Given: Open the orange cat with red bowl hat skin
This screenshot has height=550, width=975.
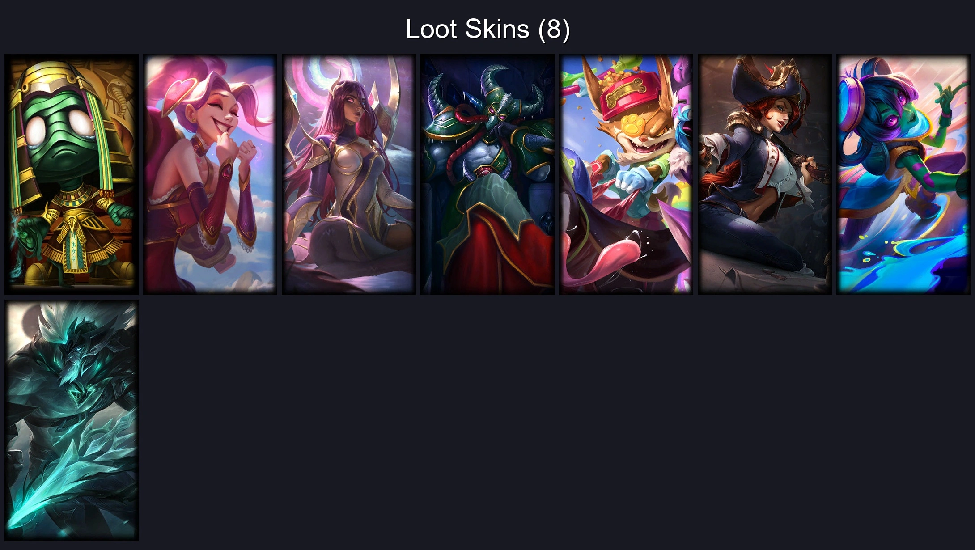Looking at the screenshot, I should point(626,174).
